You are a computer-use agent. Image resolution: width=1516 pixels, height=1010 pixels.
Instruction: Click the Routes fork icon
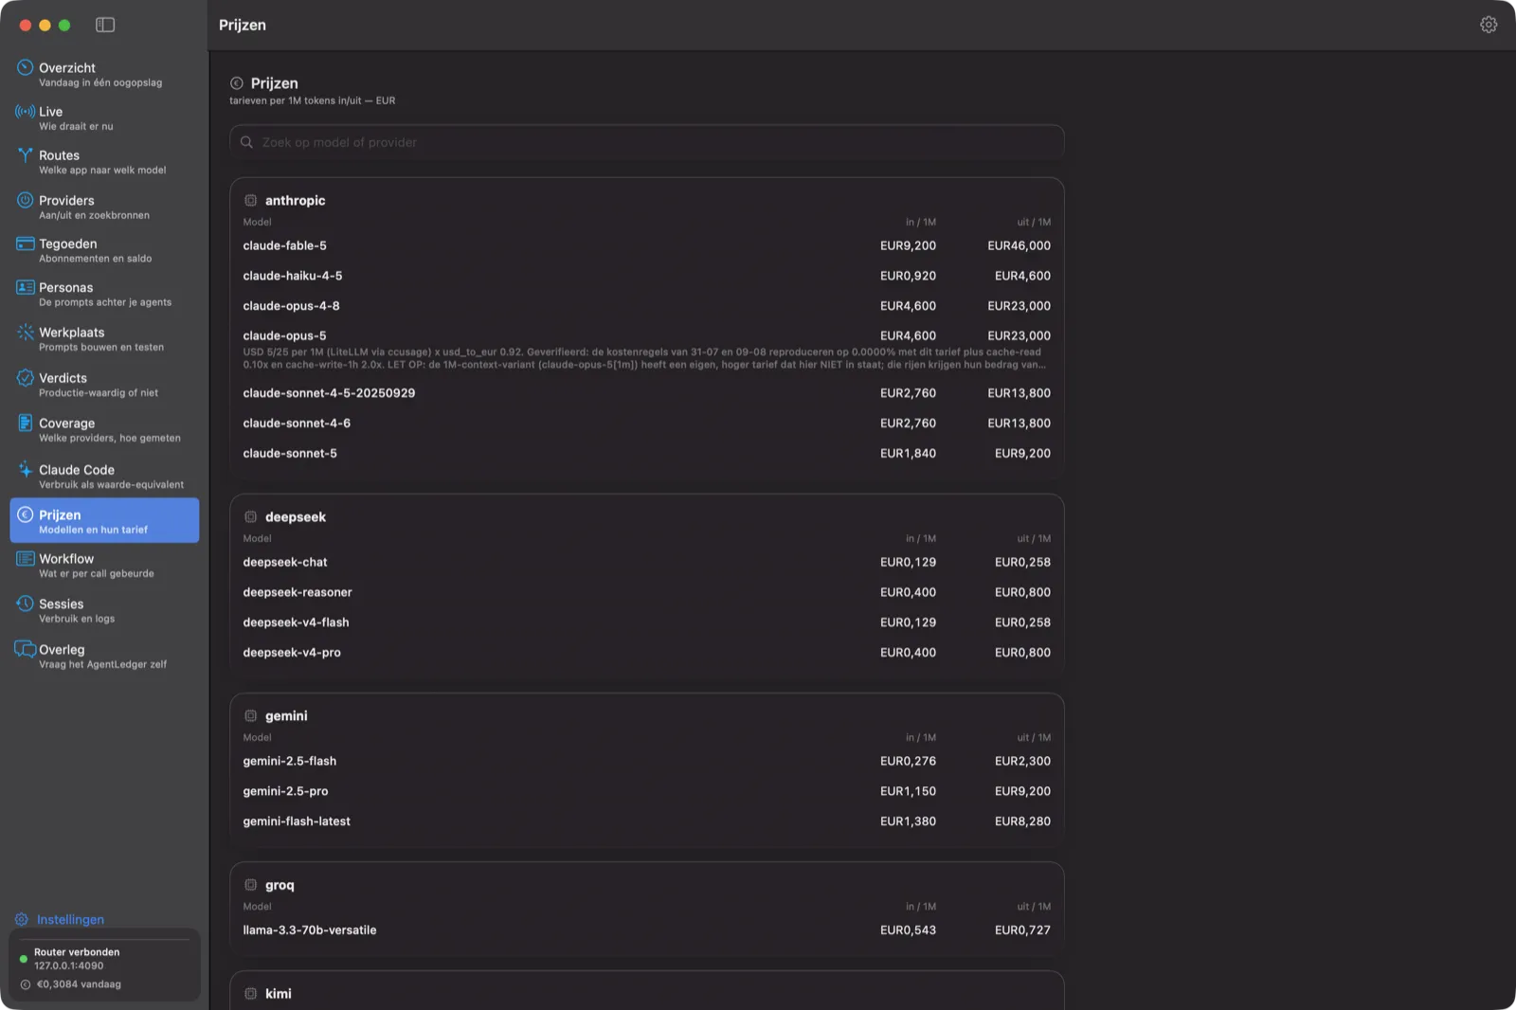25,155
